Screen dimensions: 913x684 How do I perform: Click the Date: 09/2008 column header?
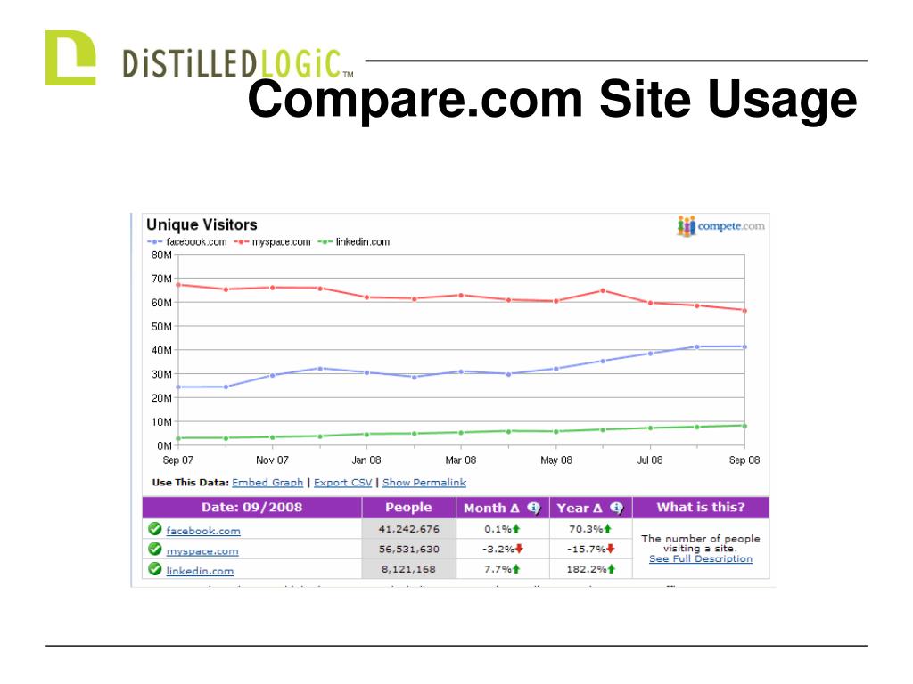click(251, 507)
